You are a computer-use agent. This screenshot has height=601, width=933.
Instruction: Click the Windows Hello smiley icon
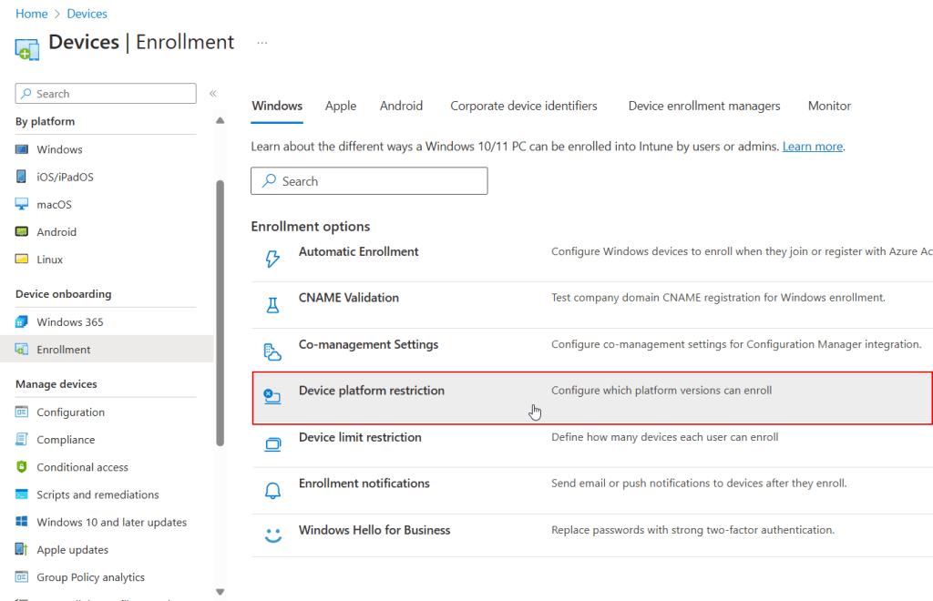click(272, 536)
